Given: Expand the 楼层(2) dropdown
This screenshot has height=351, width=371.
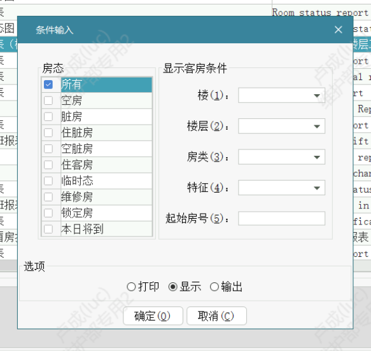Looking at the screenshot, I should [x=281, y=126].
